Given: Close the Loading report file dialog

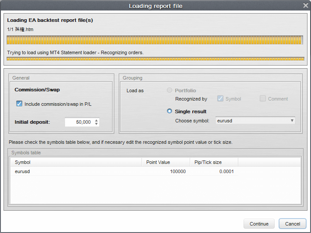Looking at the screenshot, I should coord(305,5).
